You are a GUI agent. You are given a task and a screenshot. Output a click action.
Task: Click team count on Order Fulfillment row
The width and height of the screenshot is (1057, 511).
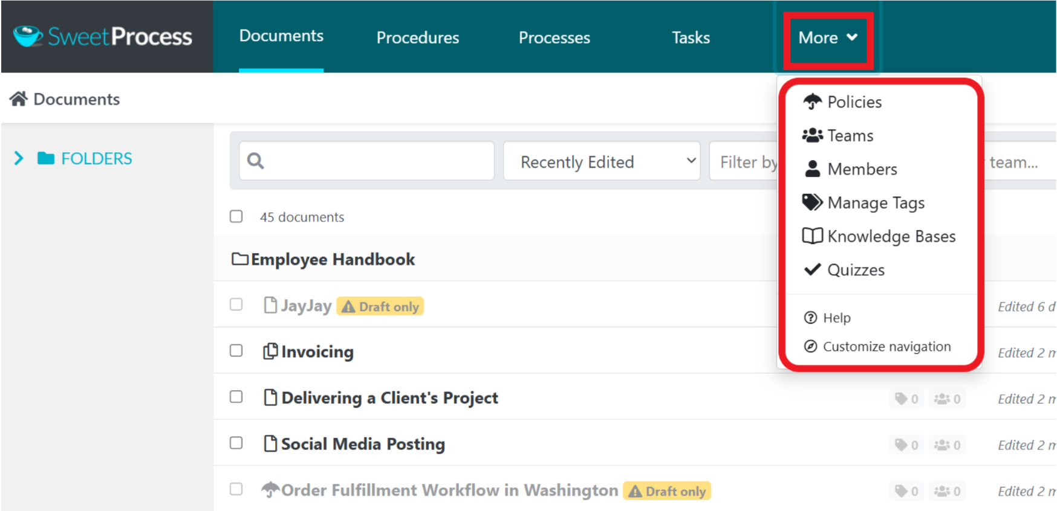tap(947, 491)
